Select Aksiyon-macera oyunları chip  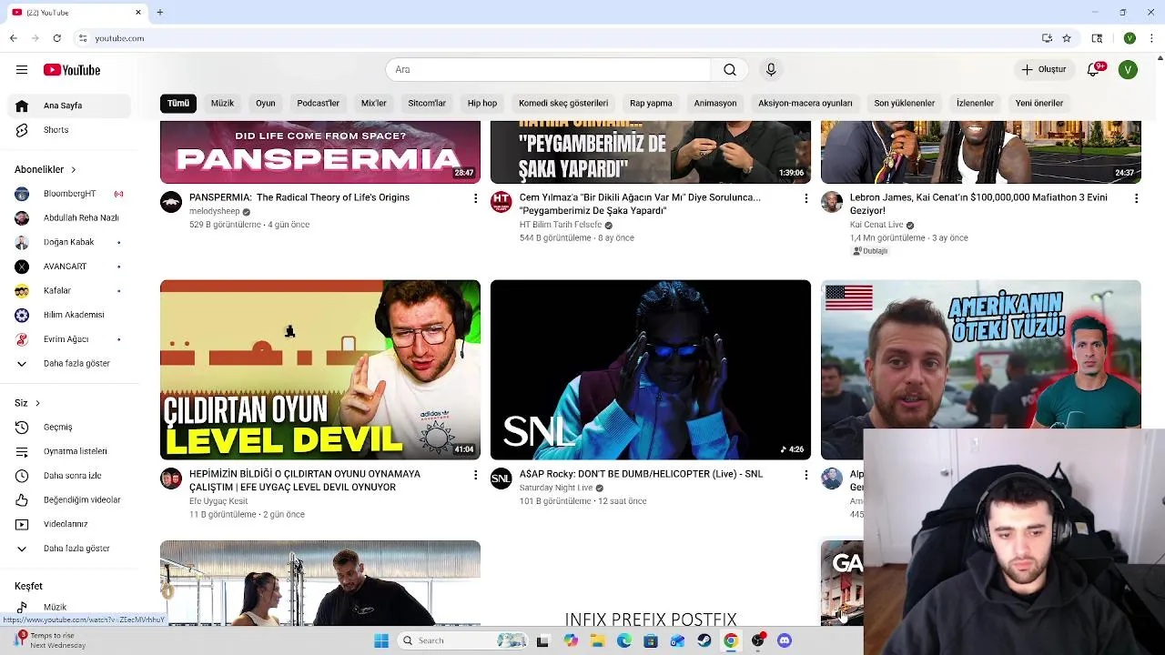point(805,103)
